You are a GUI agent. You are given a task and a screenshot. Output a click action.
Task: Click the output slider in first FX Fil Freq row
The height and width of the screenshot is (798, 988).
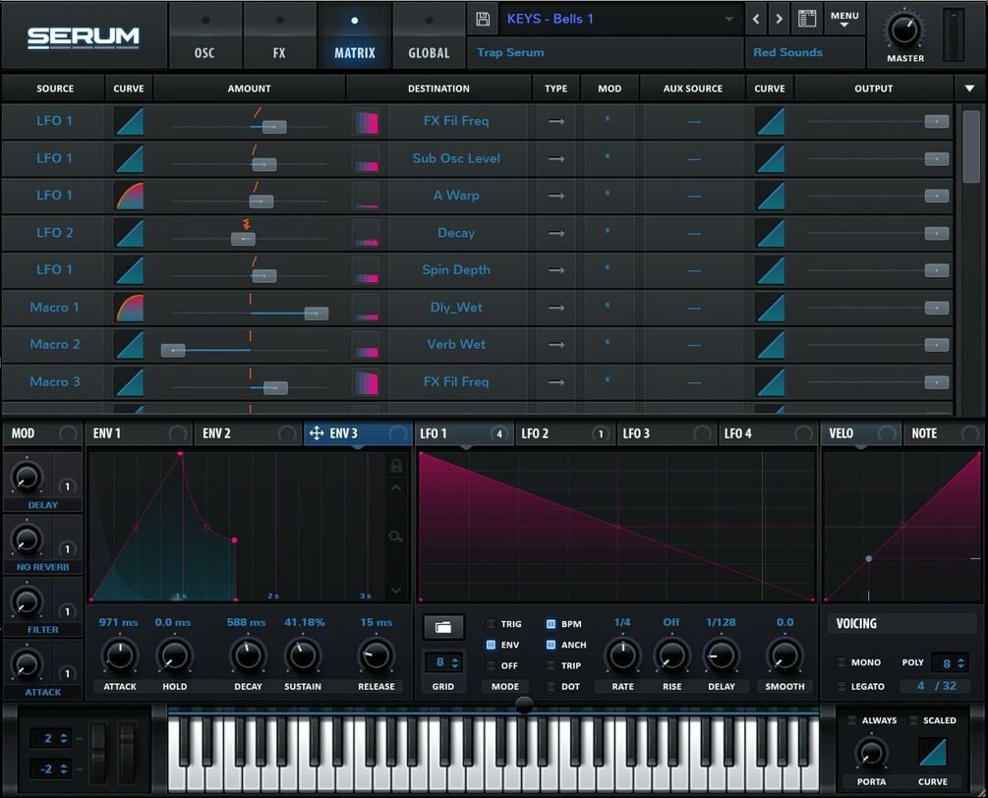[x=878, y=122]
